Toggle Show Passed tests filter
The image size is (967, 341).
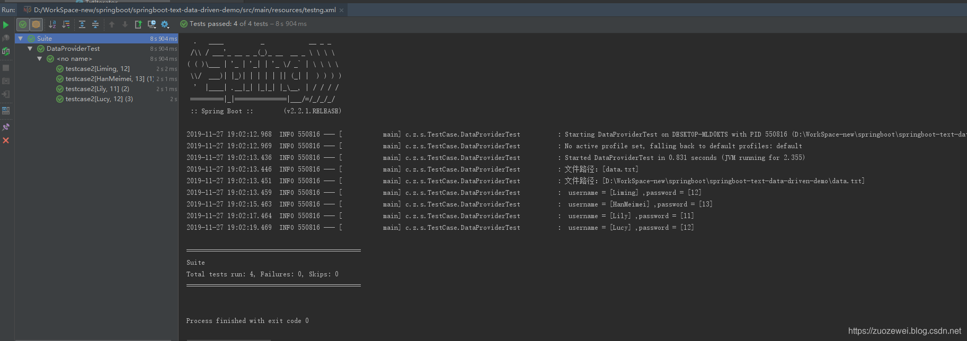pyautogui.click(x=23, y=24)
